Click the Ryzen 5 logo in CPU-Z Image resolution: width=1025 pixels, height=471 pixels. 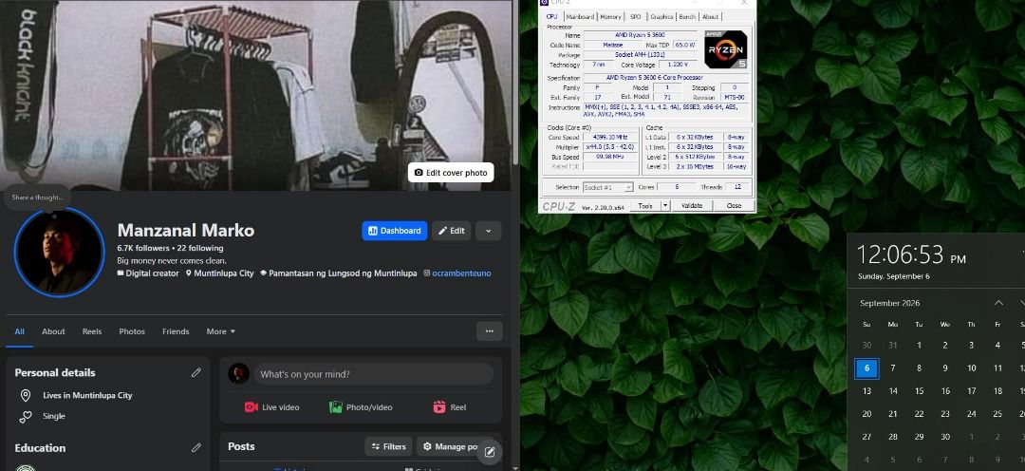click(726, 49)
